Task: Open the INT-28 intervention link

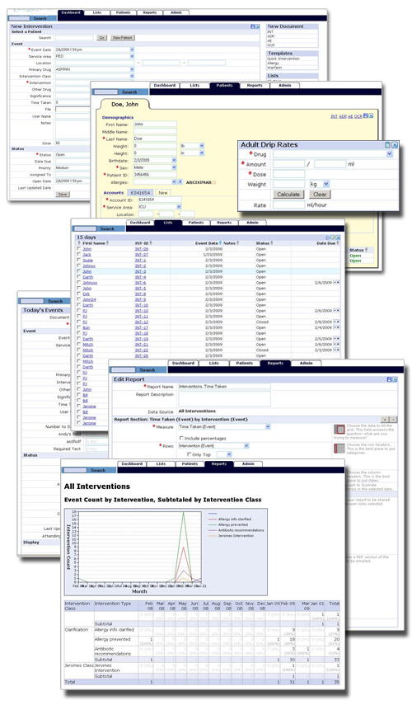Action: [141, 249]
